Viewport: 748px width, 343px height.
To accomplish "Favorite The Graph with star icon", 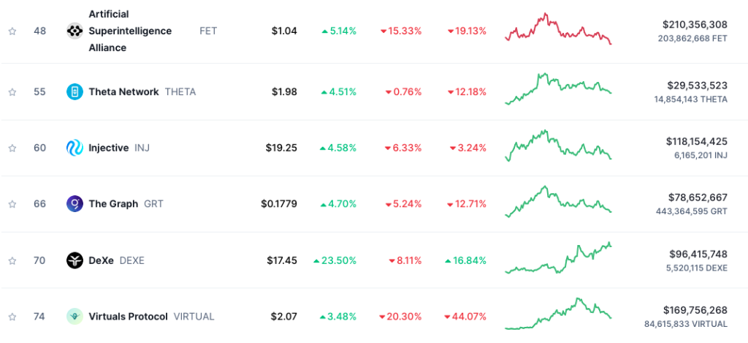I will tap(12, 204).
